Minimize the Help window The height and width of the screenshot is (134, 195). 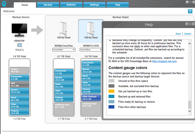pyautogui.click(x=187, y=24)
